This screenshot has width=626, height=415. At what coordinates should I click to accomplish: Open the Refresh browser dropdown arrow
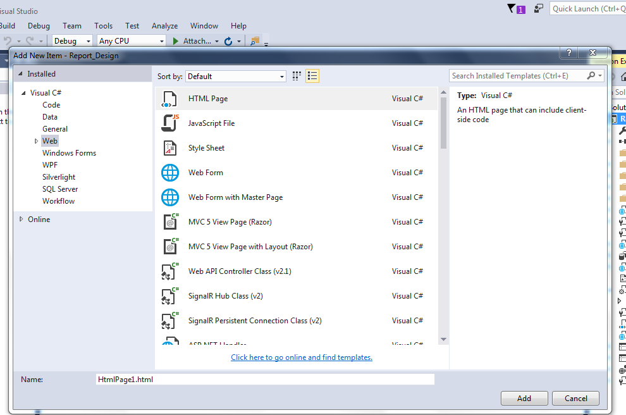[x=239, y=41]
